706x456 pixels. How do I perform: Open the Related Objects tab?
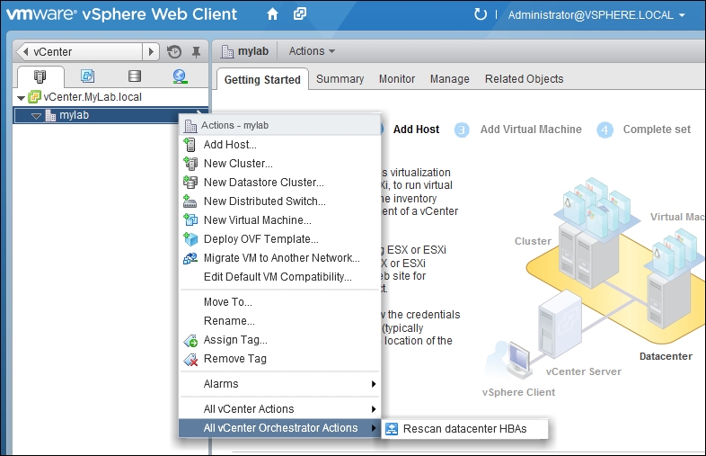524,79
